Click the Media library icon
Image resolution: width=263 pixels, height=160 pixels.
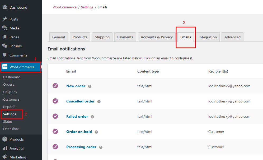coord(5,28)
